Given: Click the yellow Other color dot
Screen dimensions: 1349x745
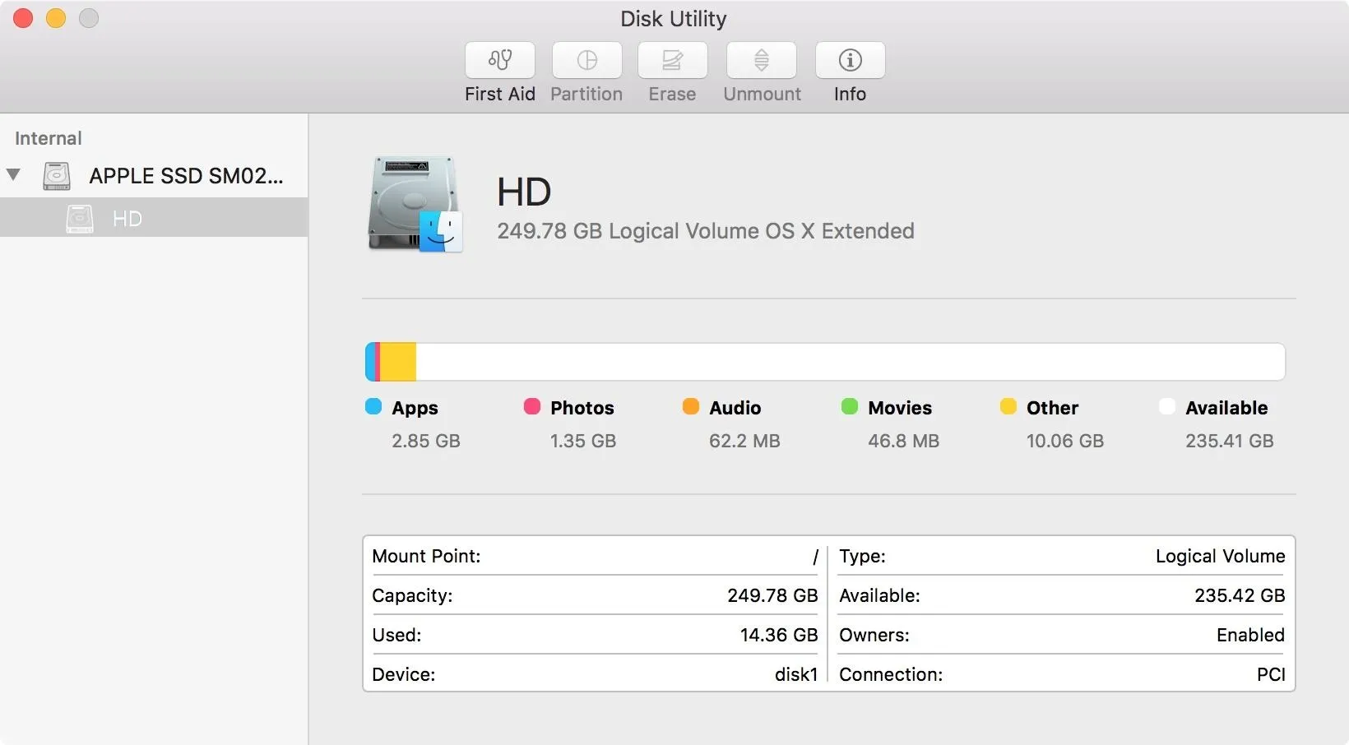Looking at the screenshot, I should (x=1008, y=406).
